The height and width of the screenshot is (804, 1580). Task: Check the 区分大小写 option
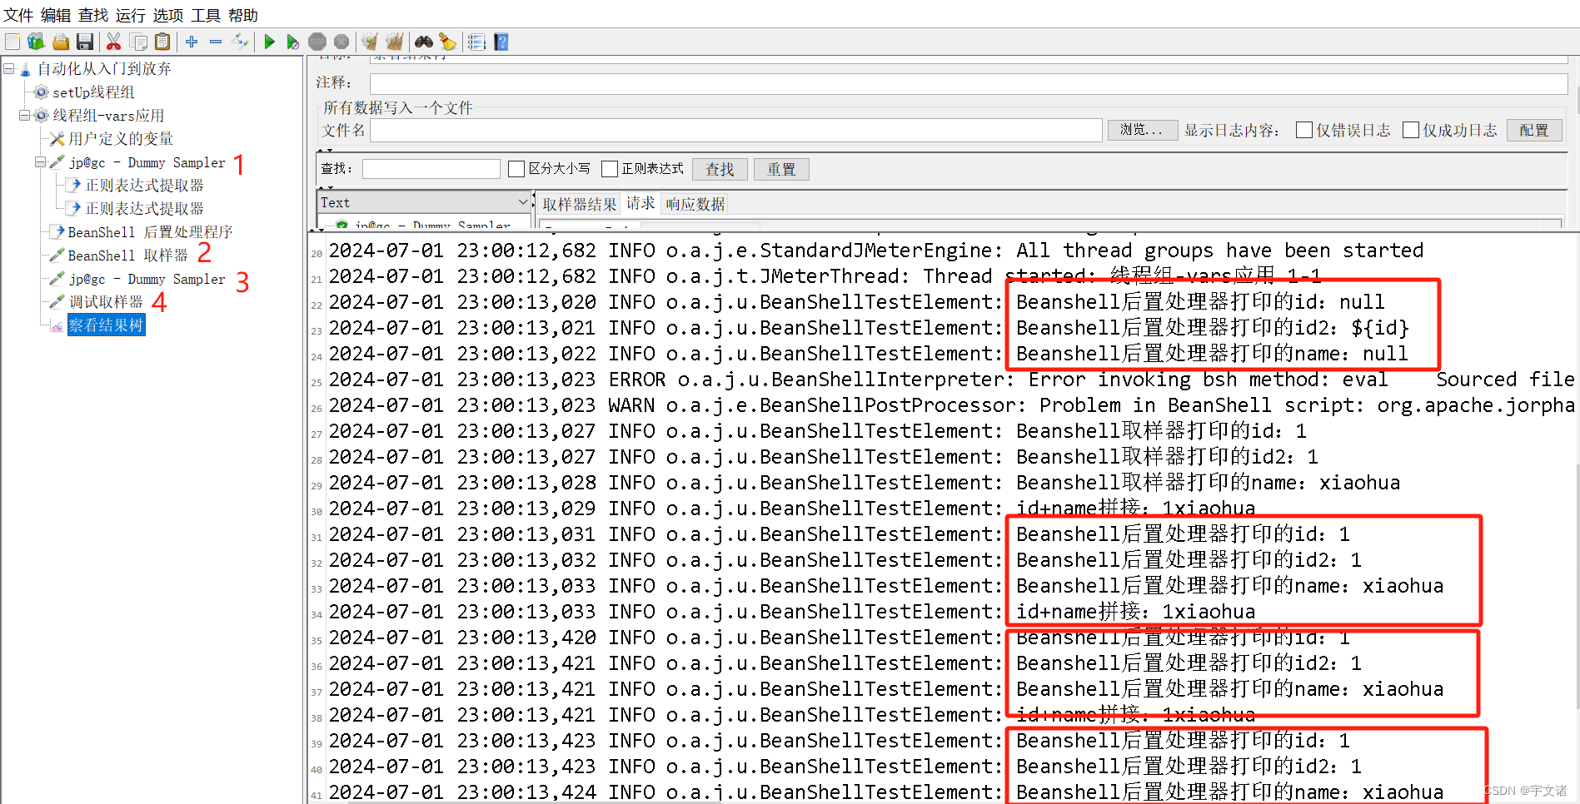[x=516, y=168]
